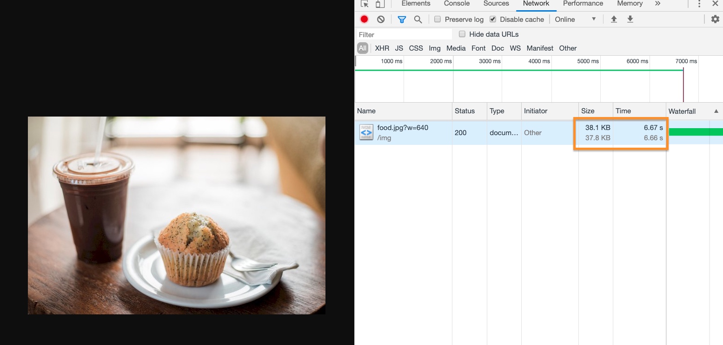This screenshot has width=723, height=345.
Task: Open network search with the magnifier icon
Action: point(418,19)
